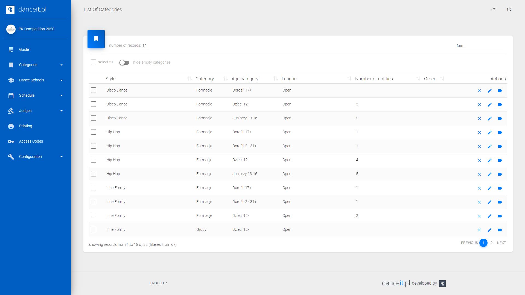Click the tag icon for Disco Dance Juniorzy 13-16 row
Viewport: 525px width, 295px height.
pos(500,119)
